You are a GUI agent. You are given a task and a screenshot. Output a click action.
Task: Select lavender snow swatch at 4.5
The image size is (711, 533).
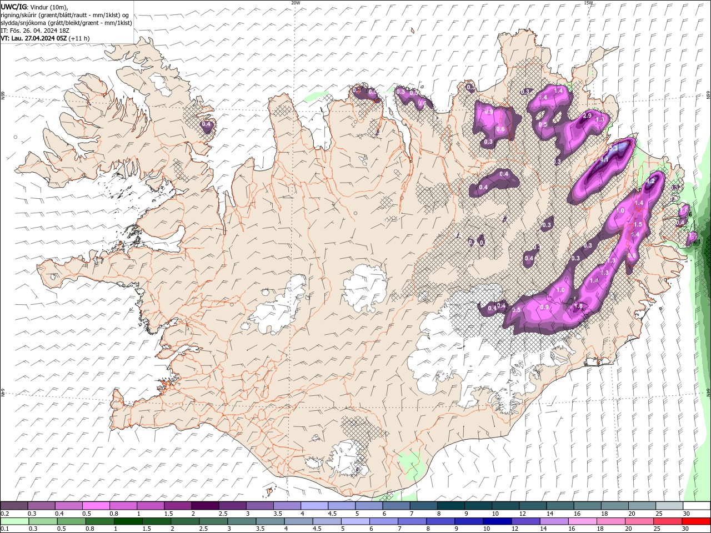click(341, 506)
